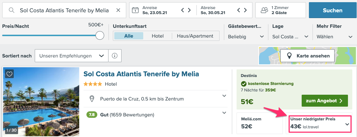Show sorting info via info icon
Viewport: 357px width, 137px height.
click(x=115, y=56)
